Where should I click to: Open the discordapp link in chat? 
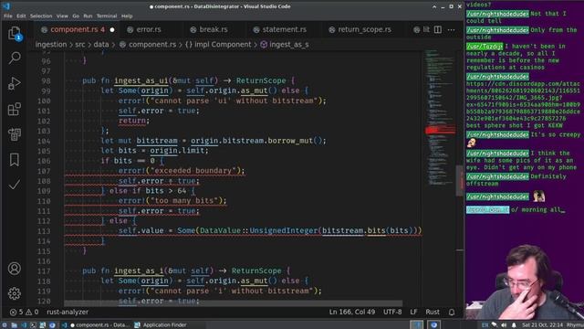[523, 101]
